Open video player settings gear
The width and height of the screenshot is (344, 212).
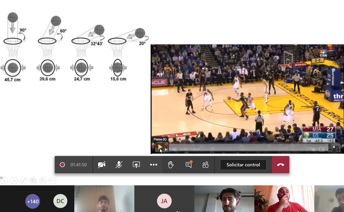pyautogui.click(x=314, y=149)
